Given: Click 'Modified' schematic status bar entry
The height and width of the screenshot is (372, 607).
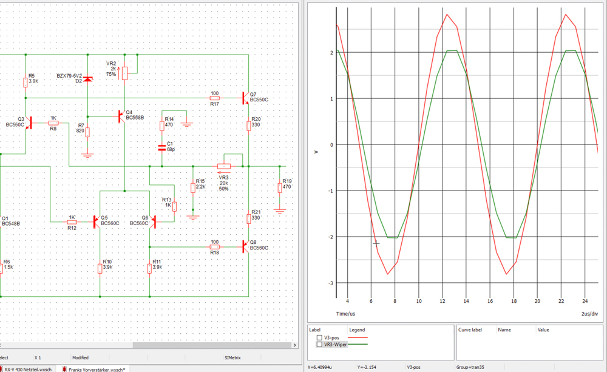Looking at the screenshot, I should click(80, 357).
